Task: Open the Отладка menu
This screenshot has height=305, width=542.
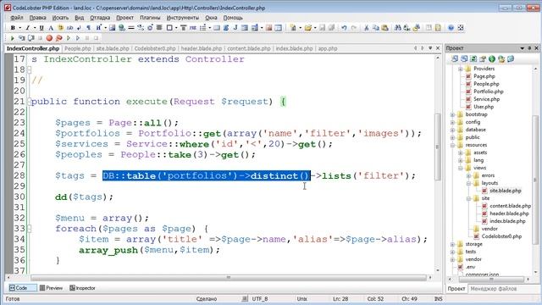Action: (100, 17)
